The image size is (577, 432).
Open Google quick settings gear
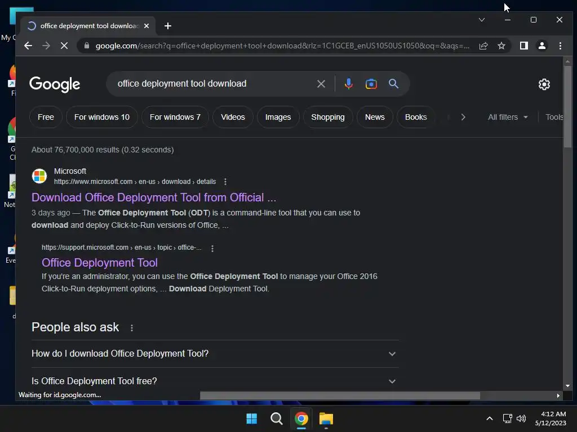(544, 84)
